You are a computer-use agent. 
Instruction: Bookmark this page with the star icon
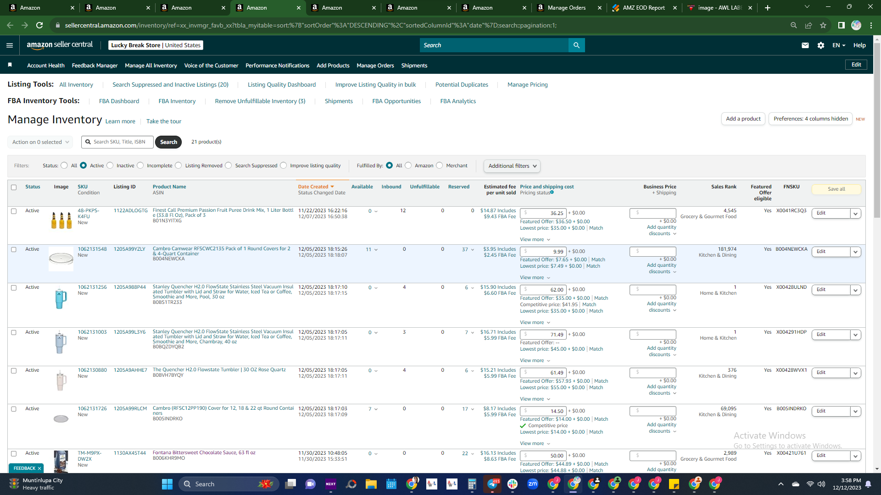pos(823,25)
